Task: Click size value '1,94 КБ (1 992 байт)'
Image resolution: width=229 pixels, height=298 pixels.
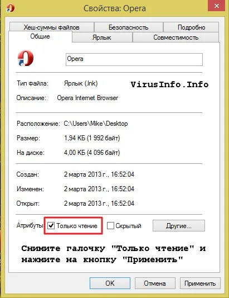Action: tap(92, 138)
